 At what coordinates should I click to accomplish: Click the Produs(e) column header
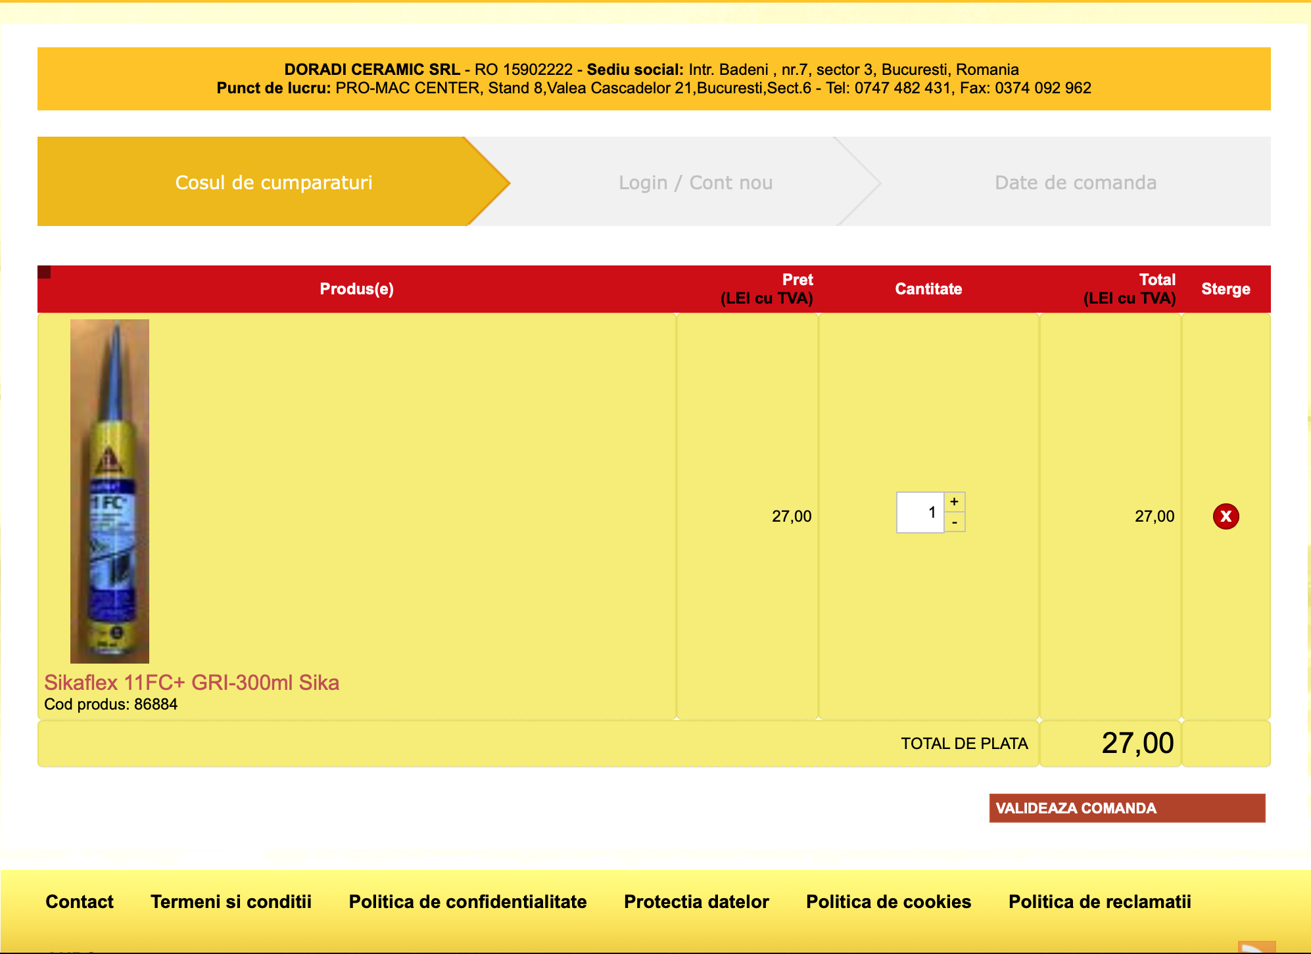coord(356,289)
